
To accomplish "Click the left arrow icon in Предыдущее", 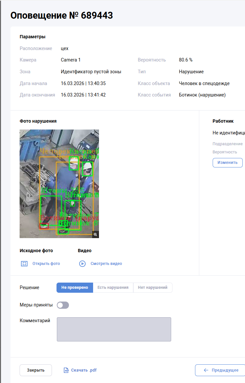I will pyautogui.click(x=206, y=370).
